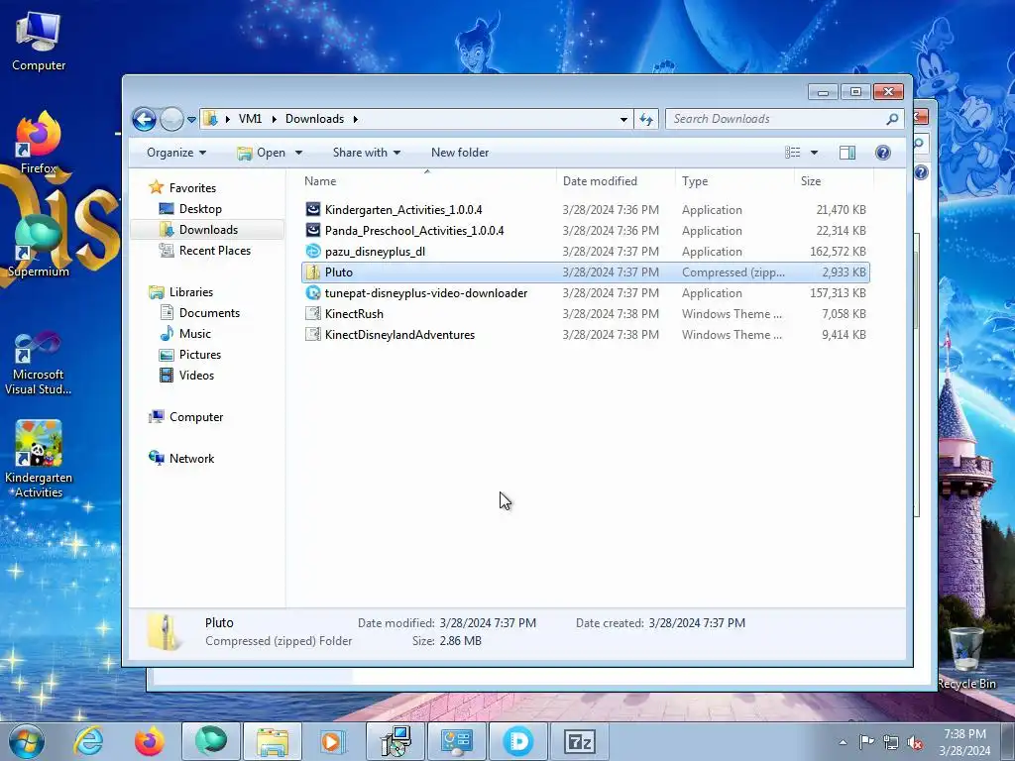
Task: Click the Recycle Bin desktop icon
Action: point(966,657)
